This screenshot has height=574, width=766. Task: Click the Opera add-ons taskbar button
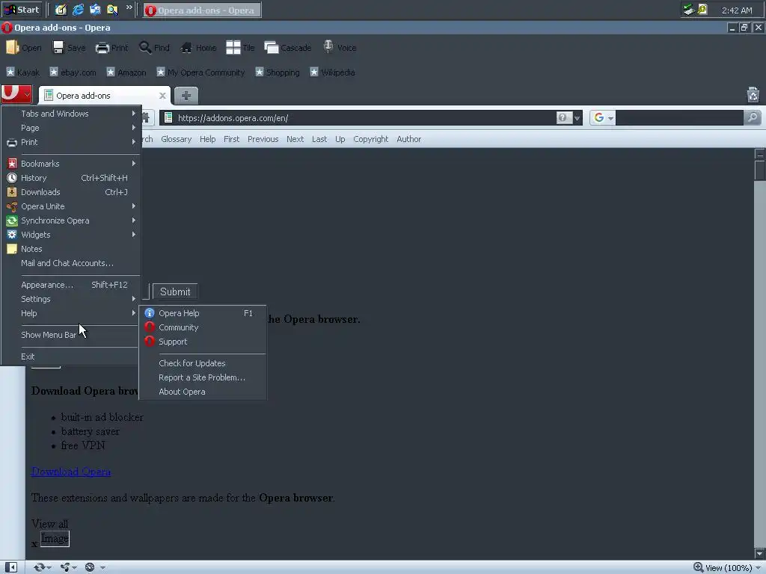[202, 10]
